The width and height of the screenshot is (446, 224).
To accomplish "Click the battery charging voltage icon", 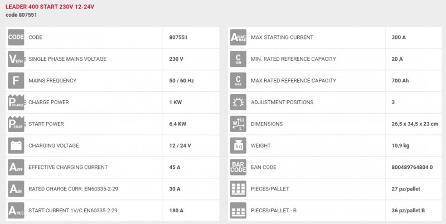I will [16, 146].
